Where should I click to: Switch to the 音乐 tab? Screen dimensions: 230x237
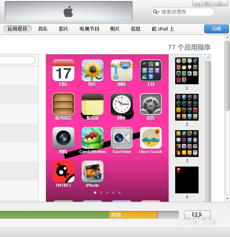[x=43, y=29]
